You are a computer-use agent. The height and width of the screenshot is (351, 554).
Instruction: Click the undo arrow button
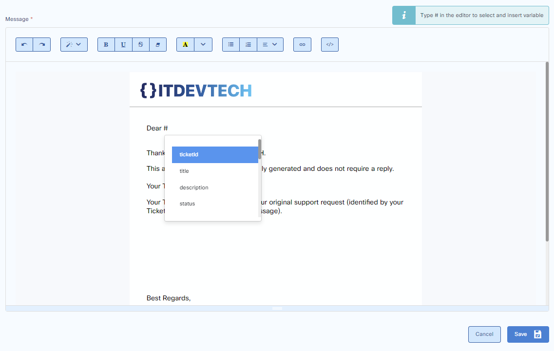[24, 44]
